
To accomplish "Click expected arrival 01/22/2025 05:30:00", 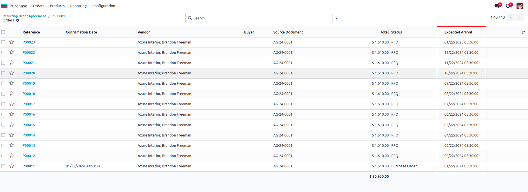I will click(x=461, y=42).
